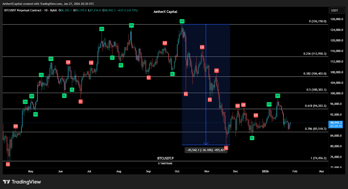Click the HL marker at the December low
Viewport: 348px width, 189px height.
(252, 138)
